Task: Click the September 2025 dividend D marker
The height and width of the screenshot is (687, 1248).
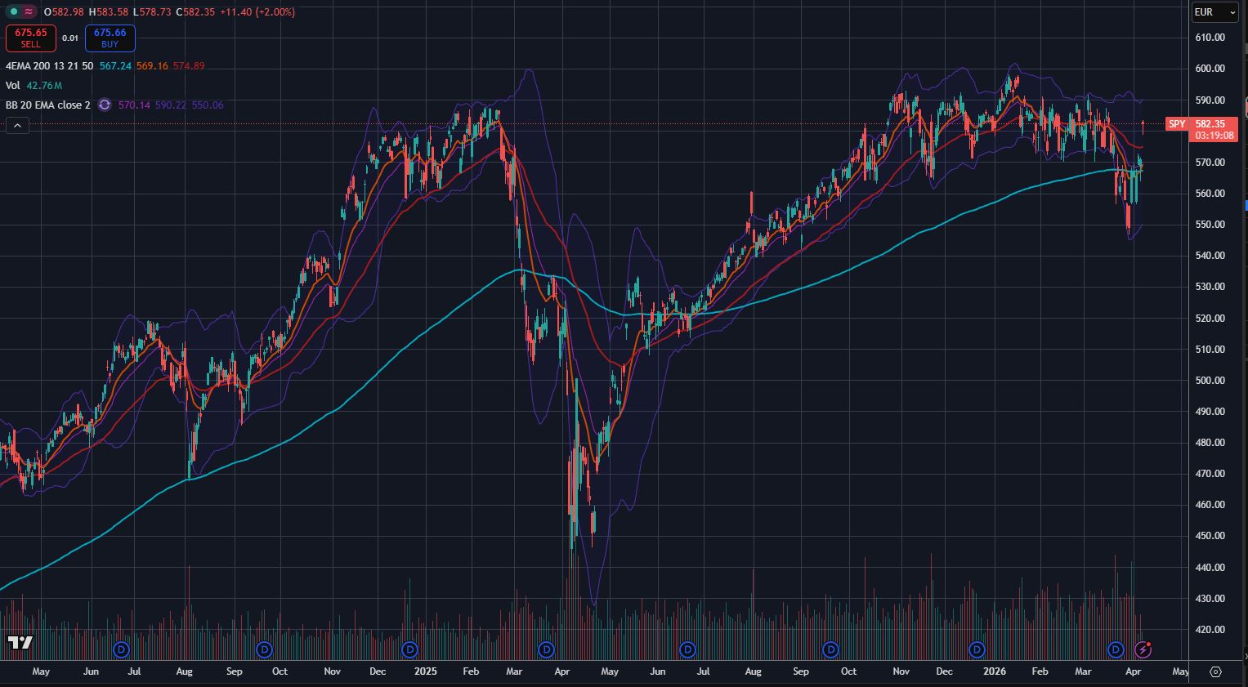Action: pyautogui.click(x=831, y=649)
